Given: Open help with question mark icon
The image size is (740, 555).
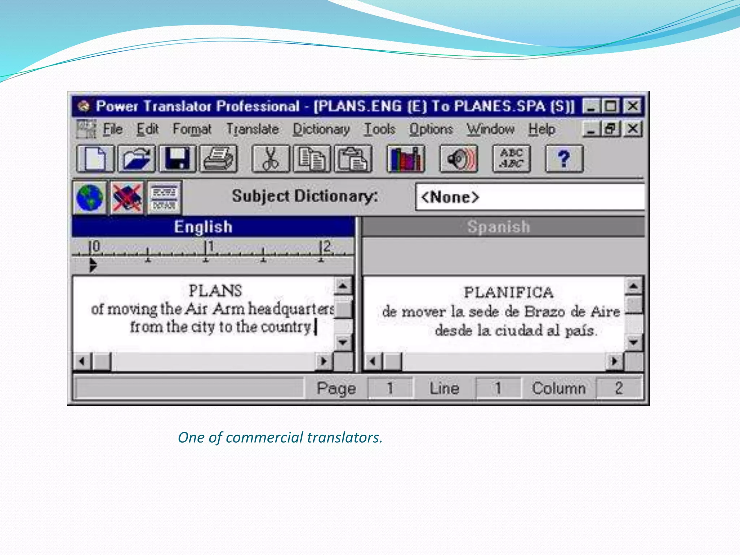Looking at the screenshot, I should [564, 159].
